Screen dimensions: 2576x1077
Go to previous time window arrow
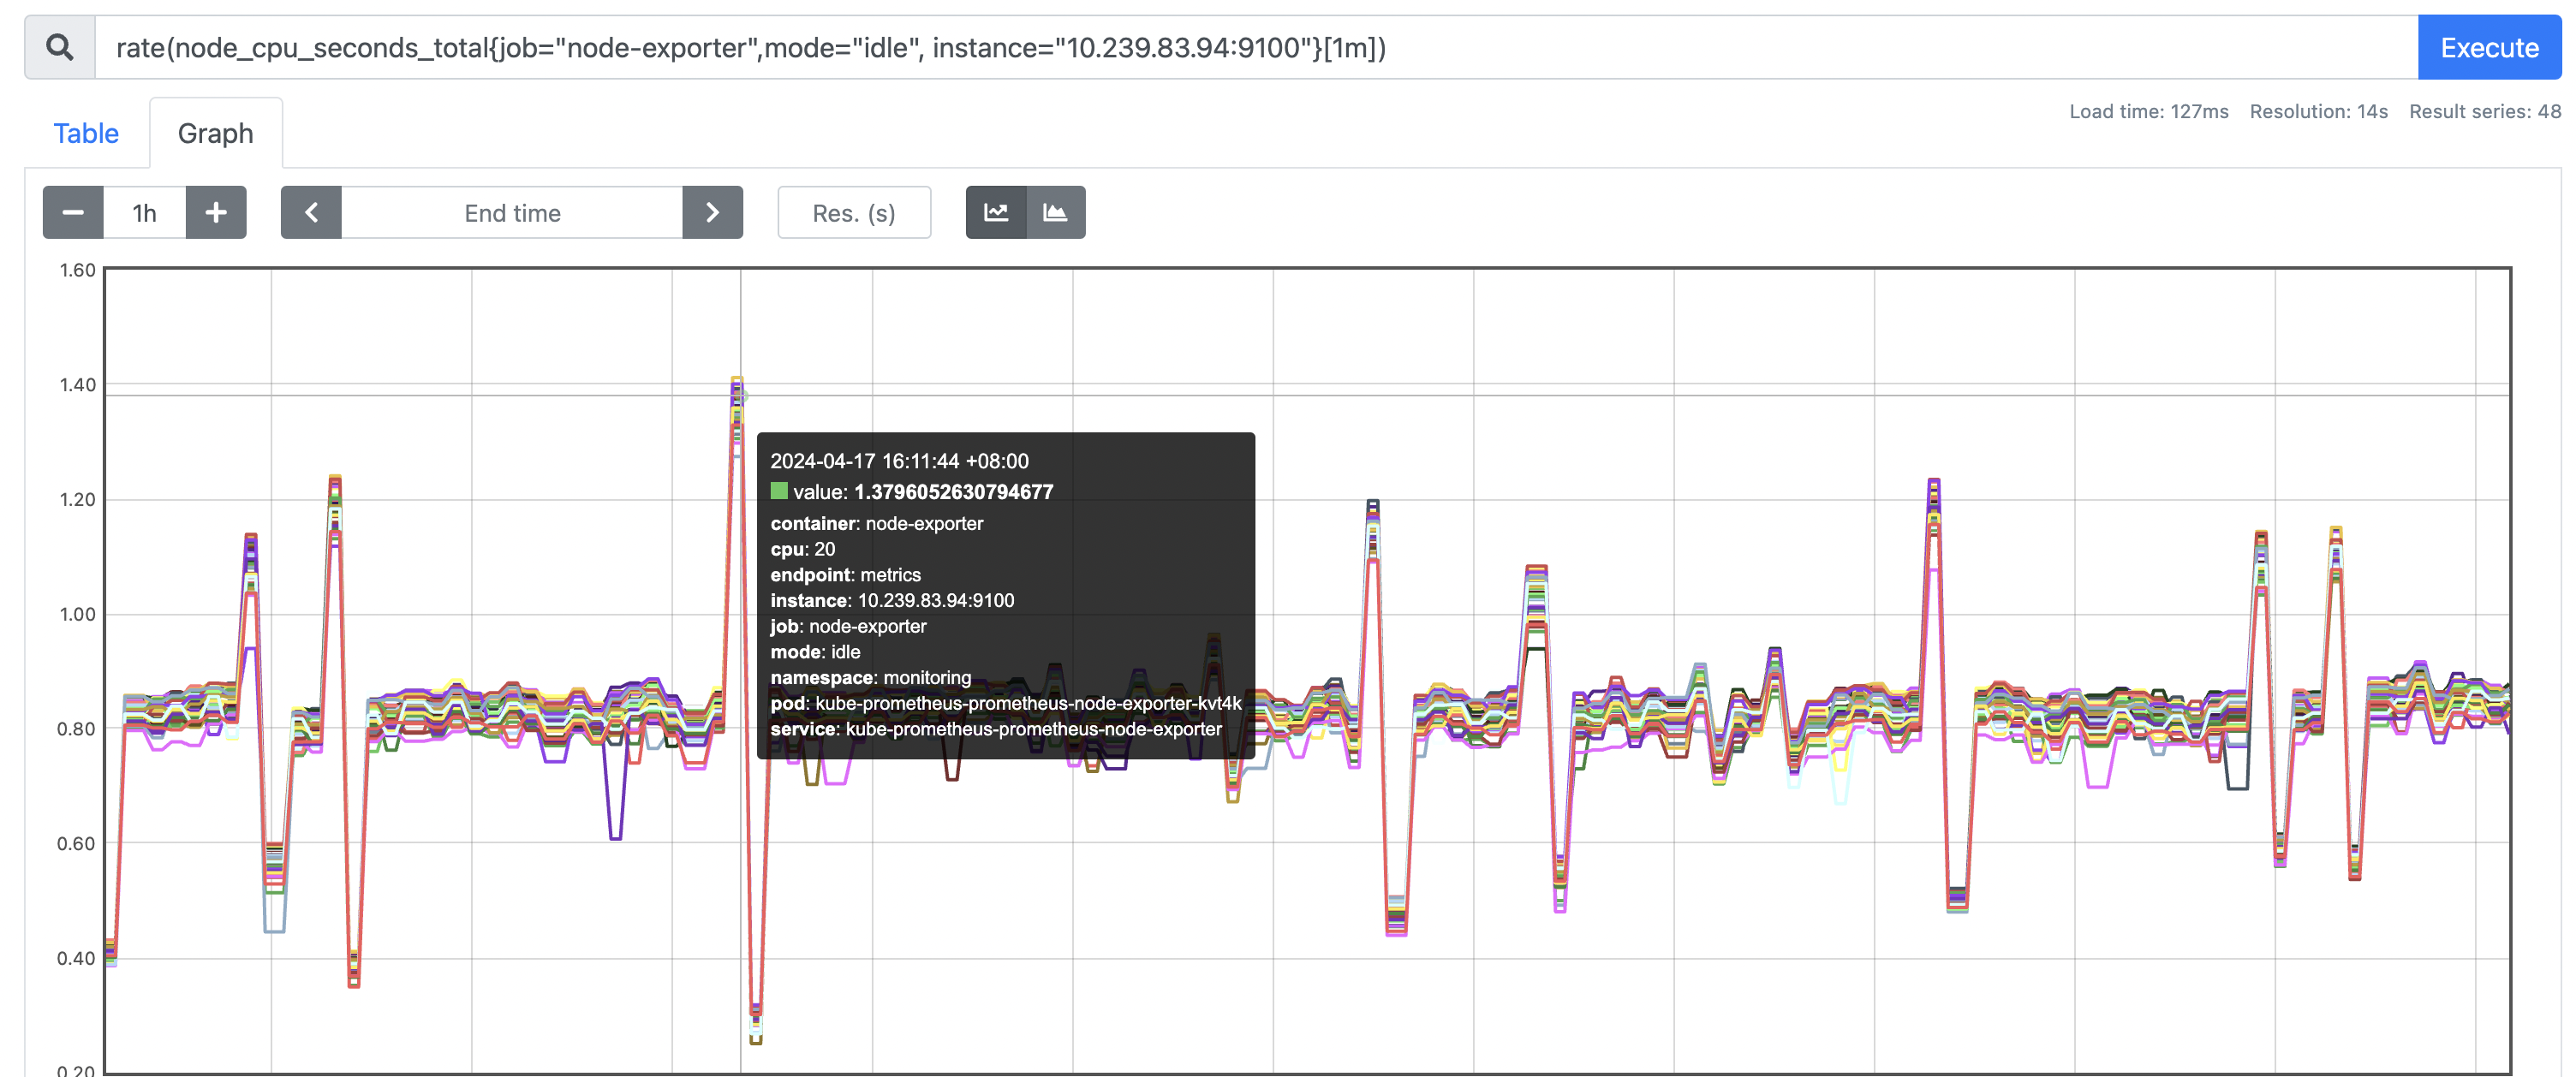click(311, 212)
